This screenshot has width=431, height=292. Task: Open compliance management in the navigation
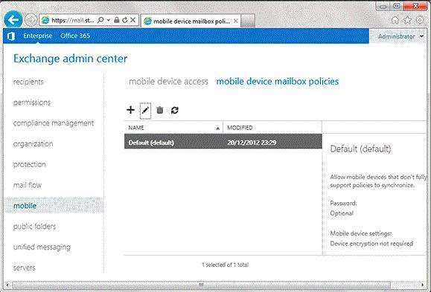coord(54,123)
